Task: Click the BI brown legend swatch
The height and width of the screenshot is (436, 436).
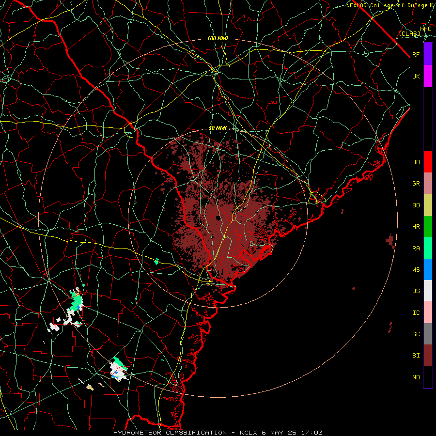Action: 428,356
